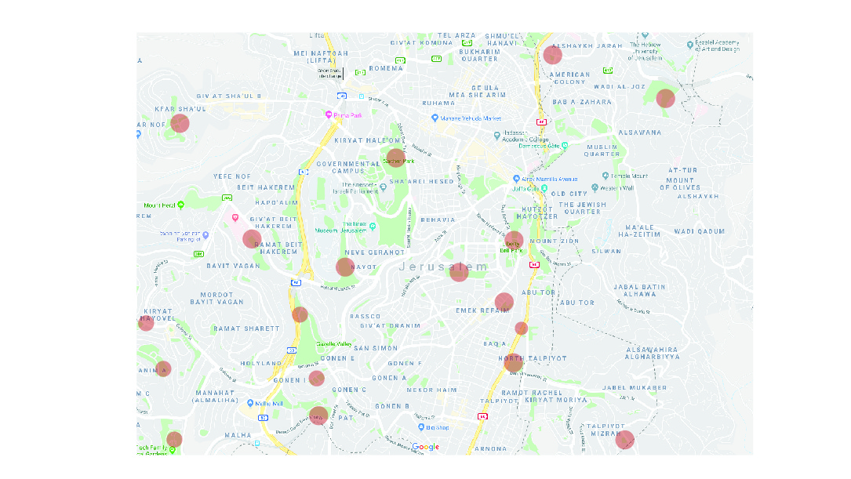Select the purple parking lot marker icon
This screenshot has height=479, width=851.
click(x=205, y=235)
